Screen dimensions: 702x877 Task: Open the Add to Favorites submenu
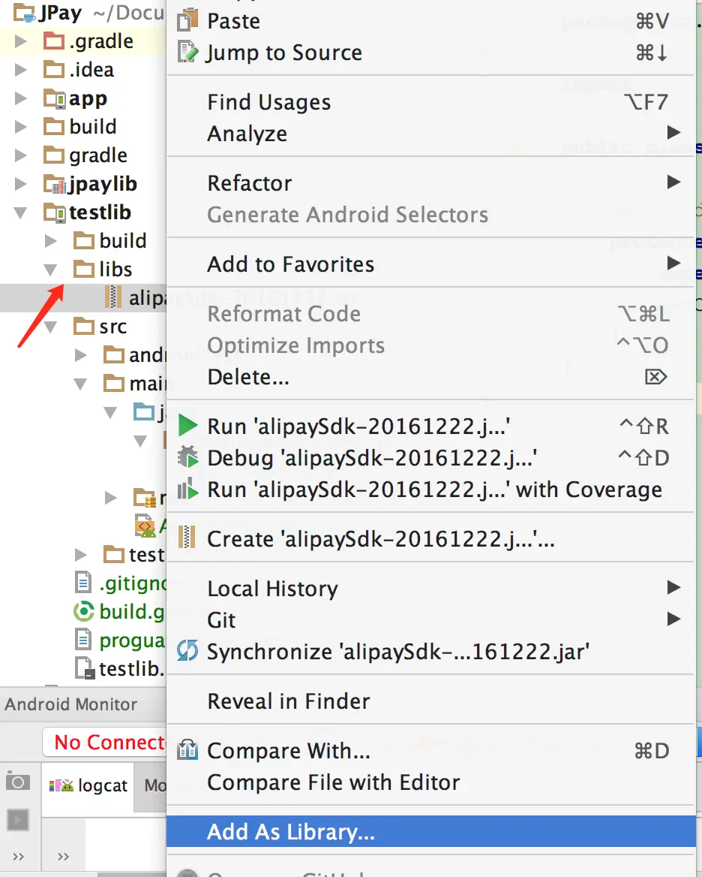point(430,264)
